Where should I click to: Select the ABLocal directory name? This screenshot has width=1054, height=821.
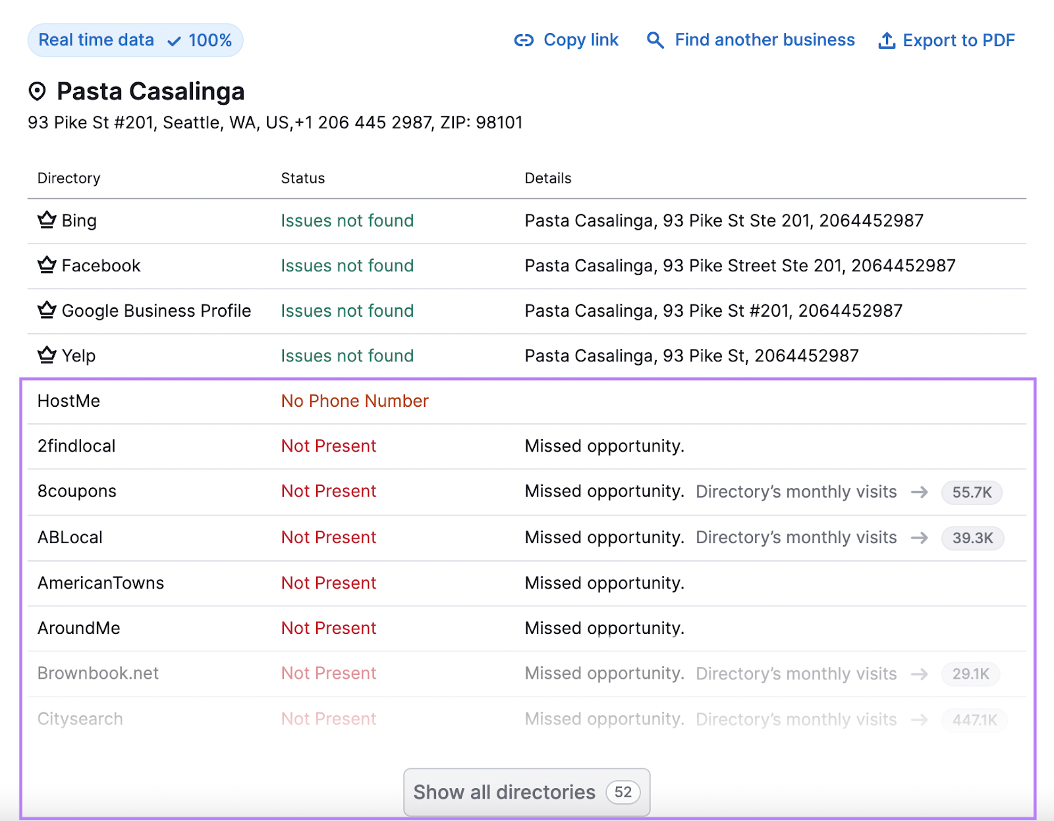[70, 537]
